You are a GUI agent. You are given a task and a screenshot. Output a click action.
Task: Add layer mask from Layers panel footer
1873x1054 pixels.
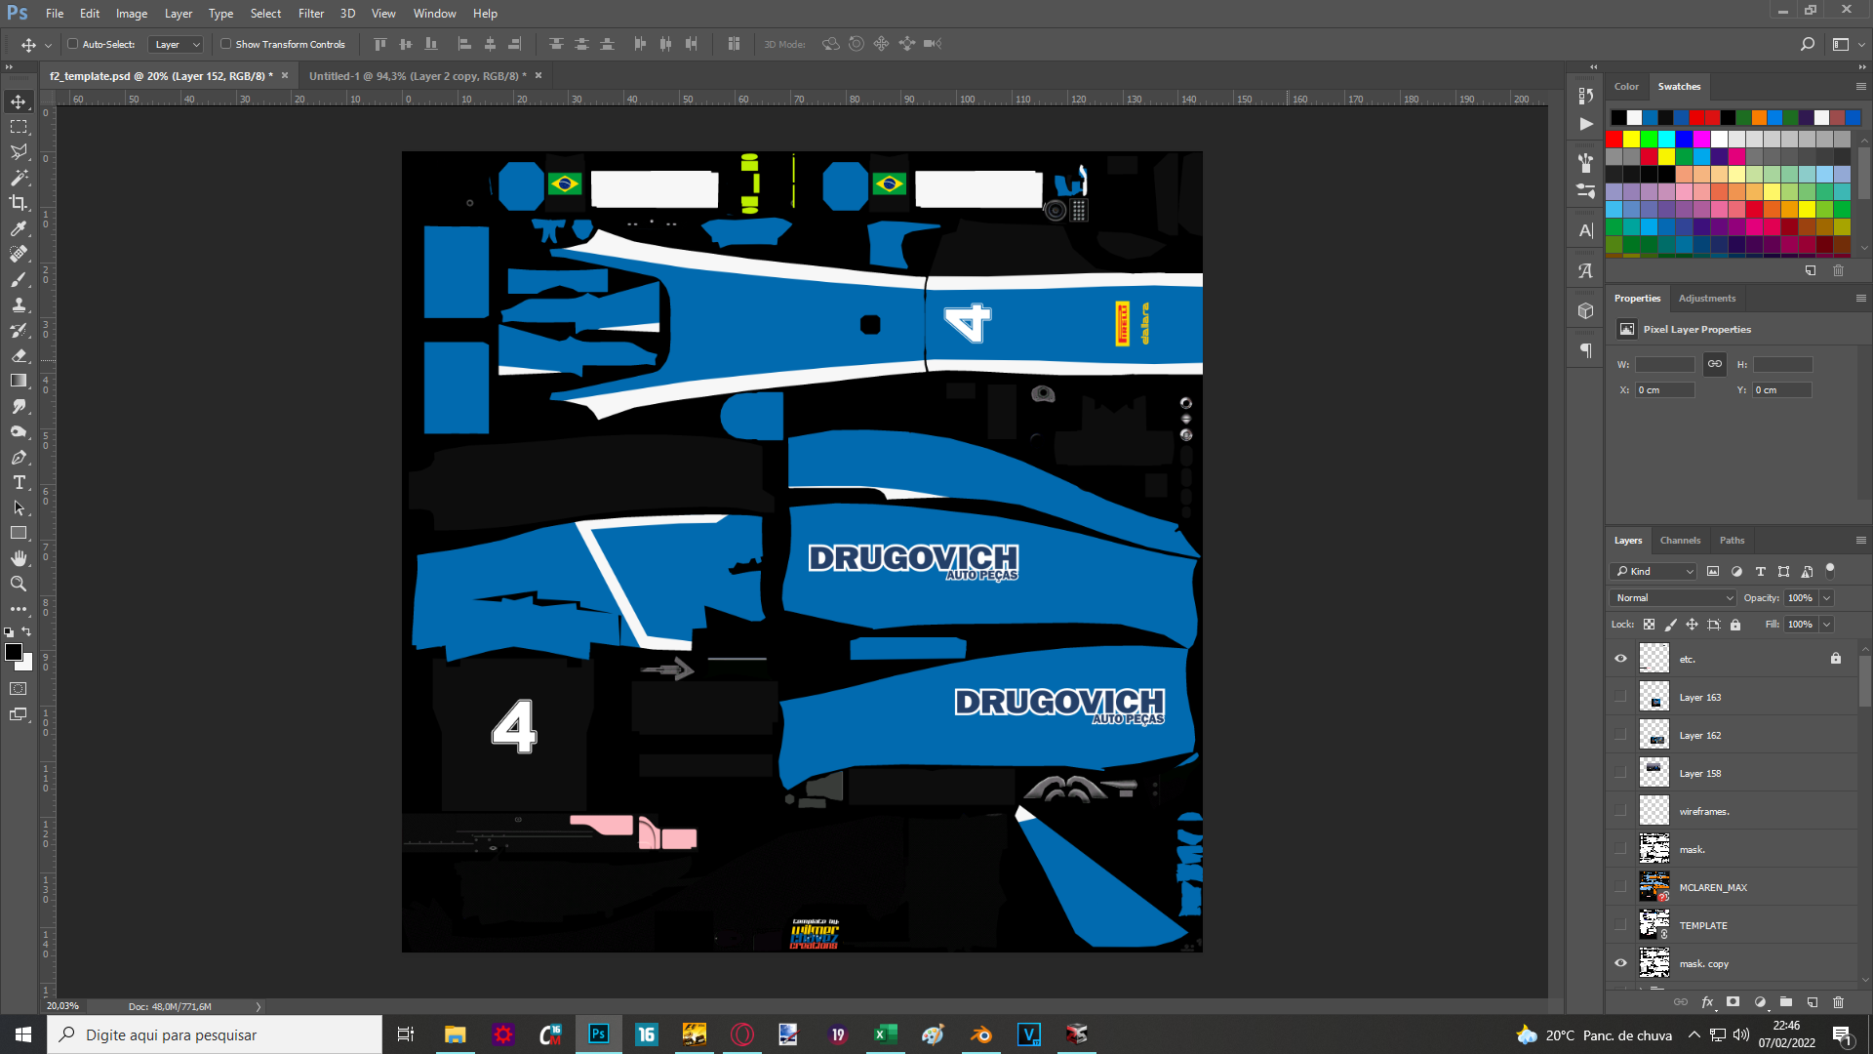1734,1001
